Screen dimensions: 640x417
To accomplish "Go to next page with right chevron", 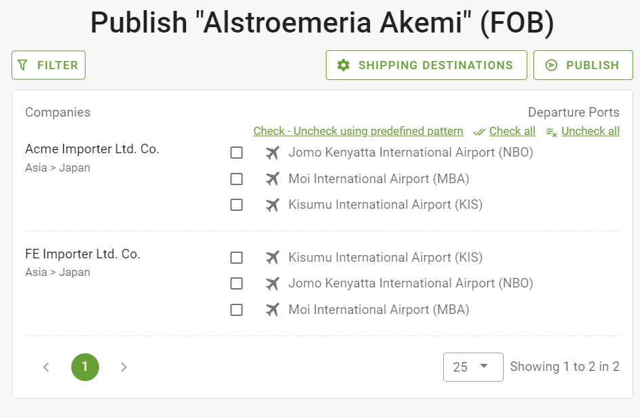I will [x=124, y=368].
